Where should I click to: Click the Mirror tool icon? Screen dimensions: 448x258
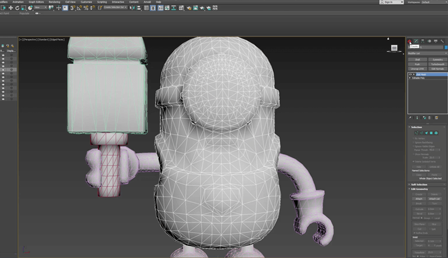coord(132,8)
